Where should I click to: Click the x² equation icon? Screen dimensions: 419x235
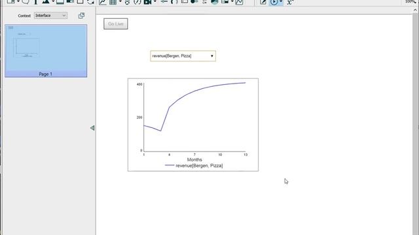click(x=290, y=2)
